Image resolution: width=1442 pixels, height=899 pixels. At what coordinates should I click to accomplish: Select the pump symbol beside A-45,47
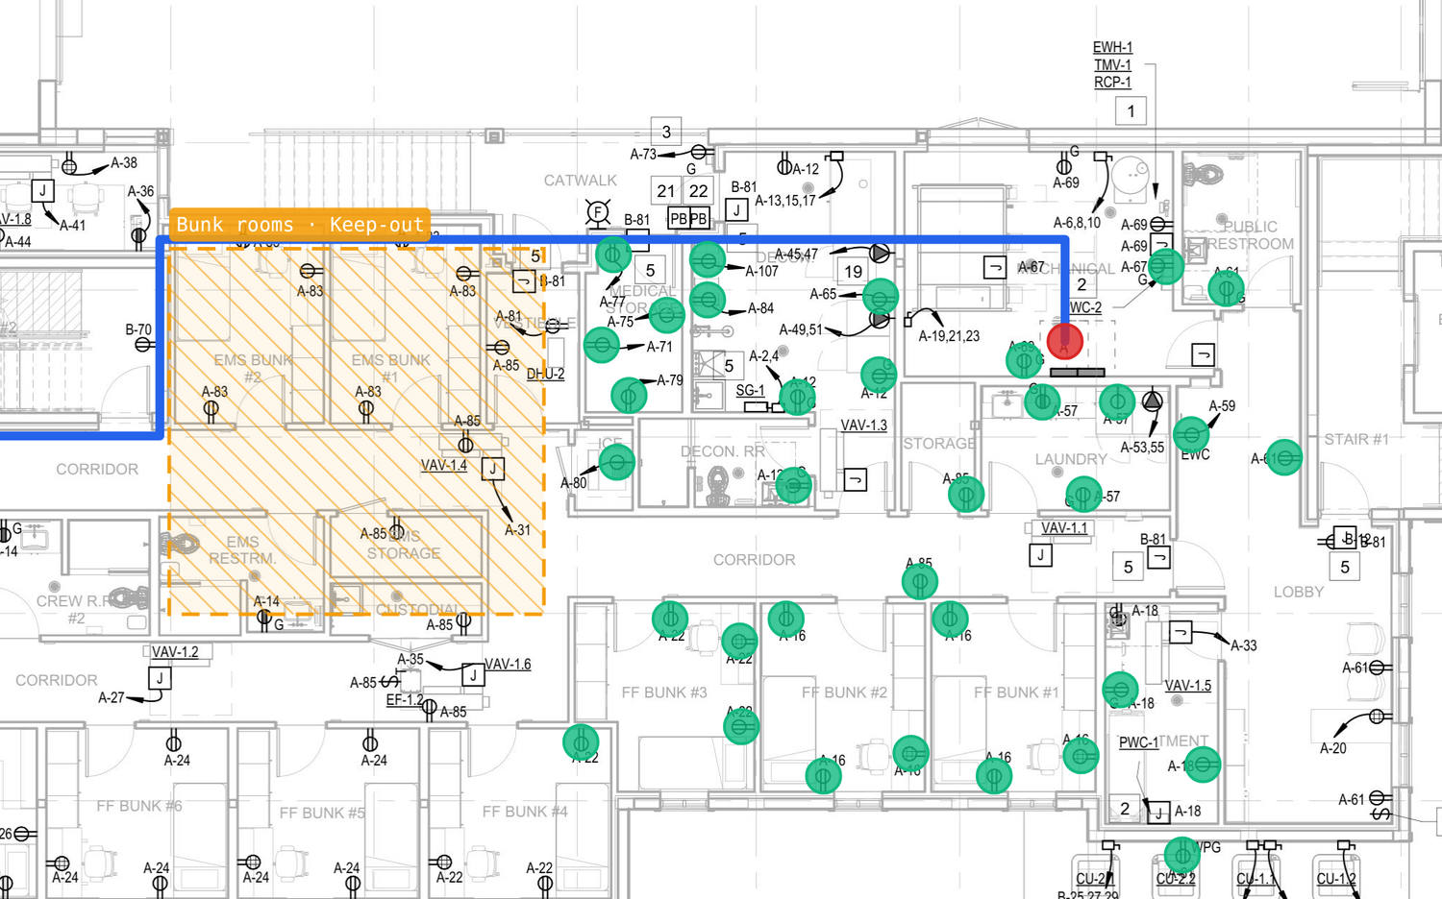tap(880, 254)
